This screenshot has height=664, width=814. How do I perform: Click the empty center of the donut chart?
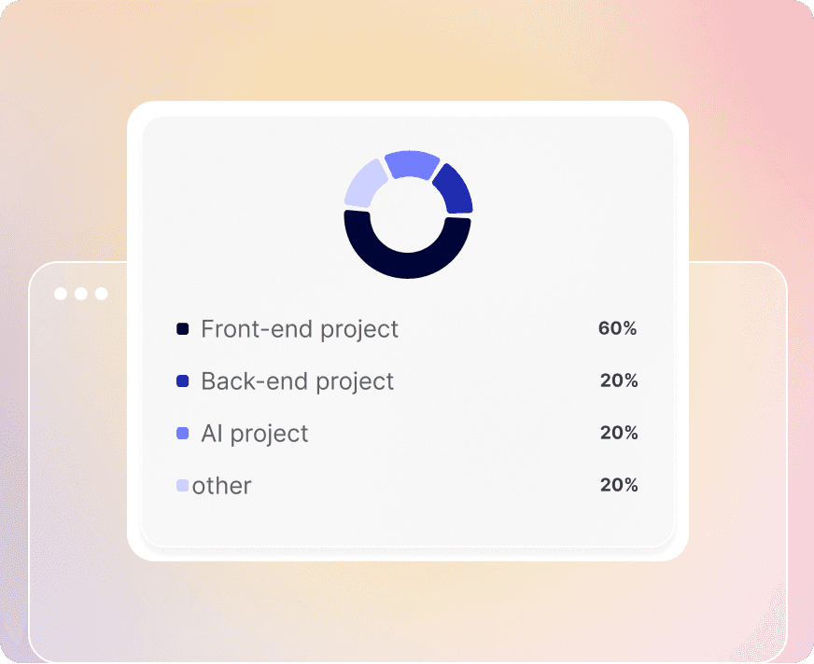pyautogui.click(x=408, y=214)
